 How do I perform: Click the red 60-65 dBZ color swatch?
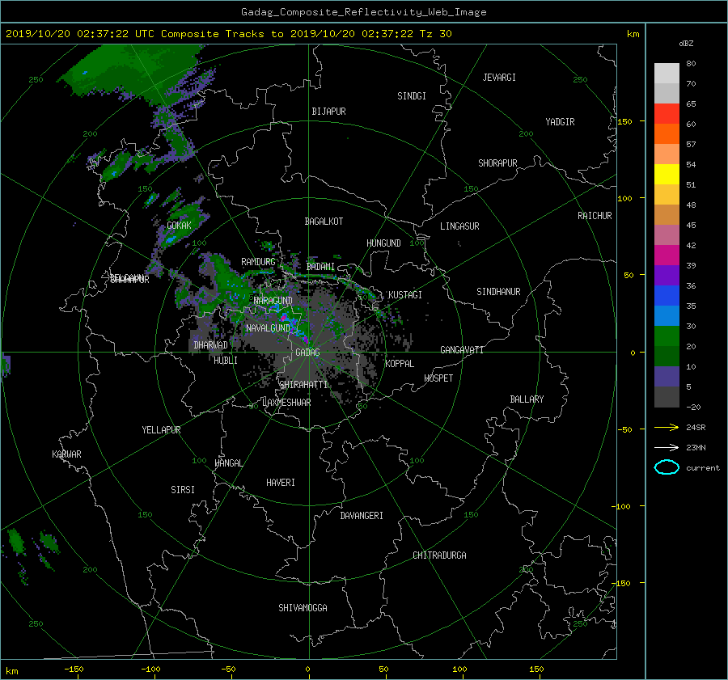(667, 114)
